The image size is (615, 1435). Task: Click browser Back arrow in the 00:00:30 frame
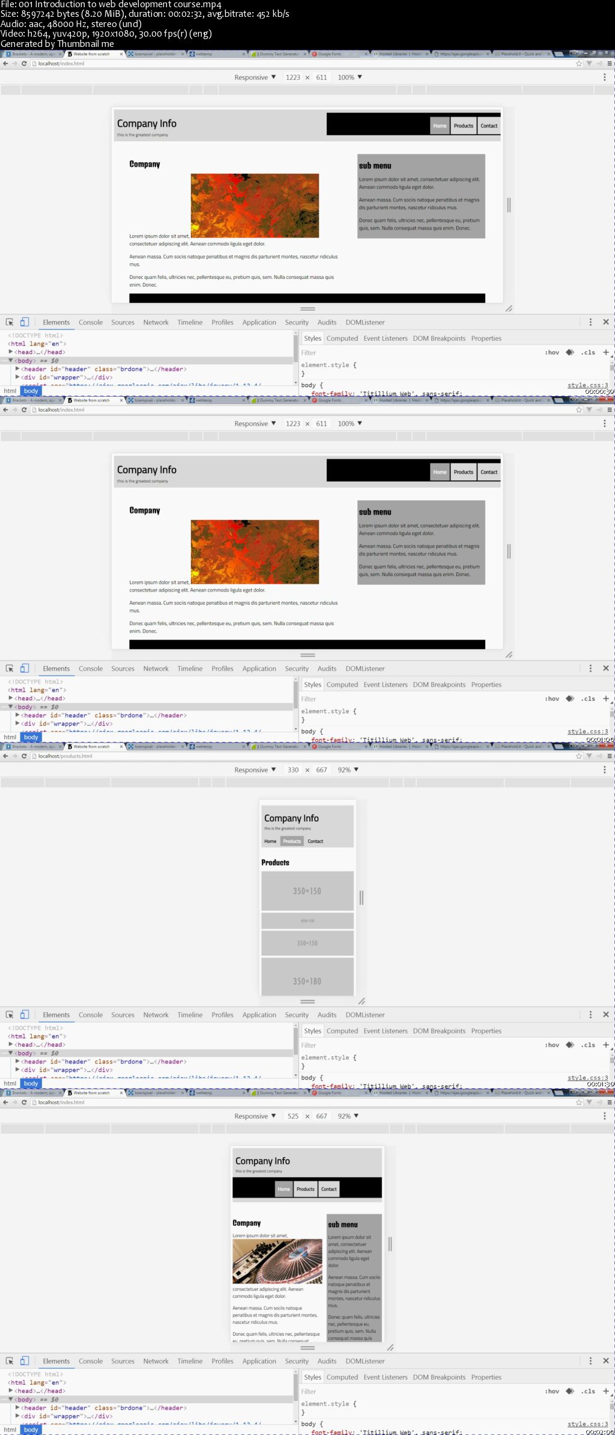pyautogui.click(x=5, y=63)
